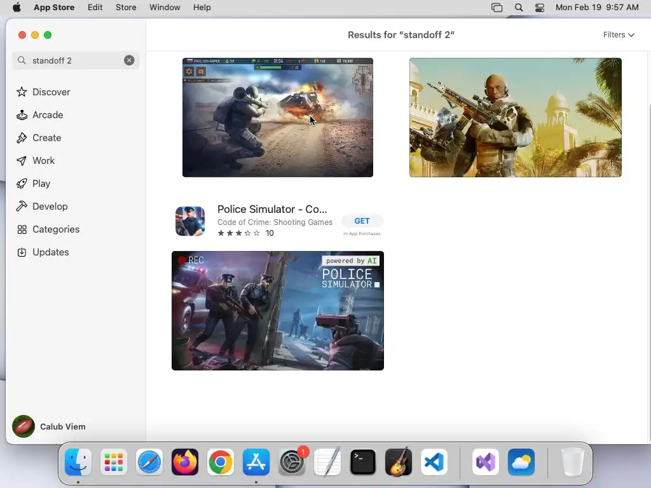
Task: Launch Safari from the dock
Action: point(149,462)
